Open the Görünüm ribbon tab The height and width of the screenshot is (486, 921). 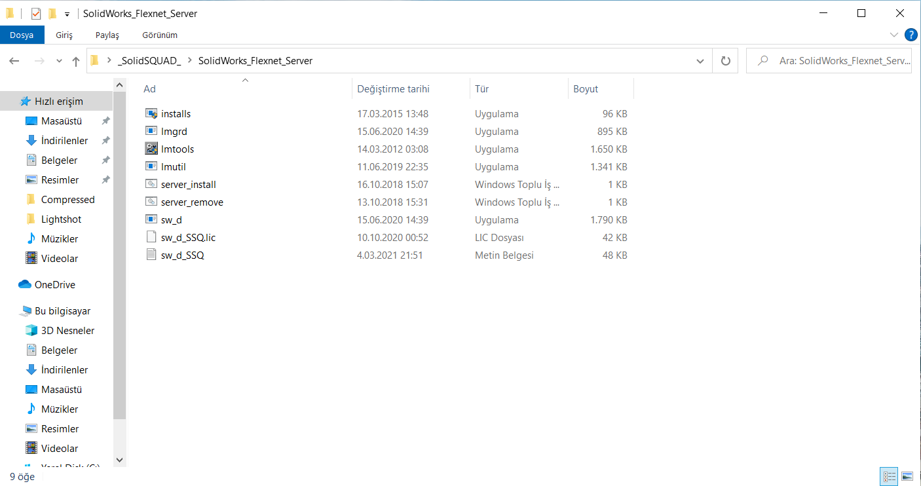[160, 35]
